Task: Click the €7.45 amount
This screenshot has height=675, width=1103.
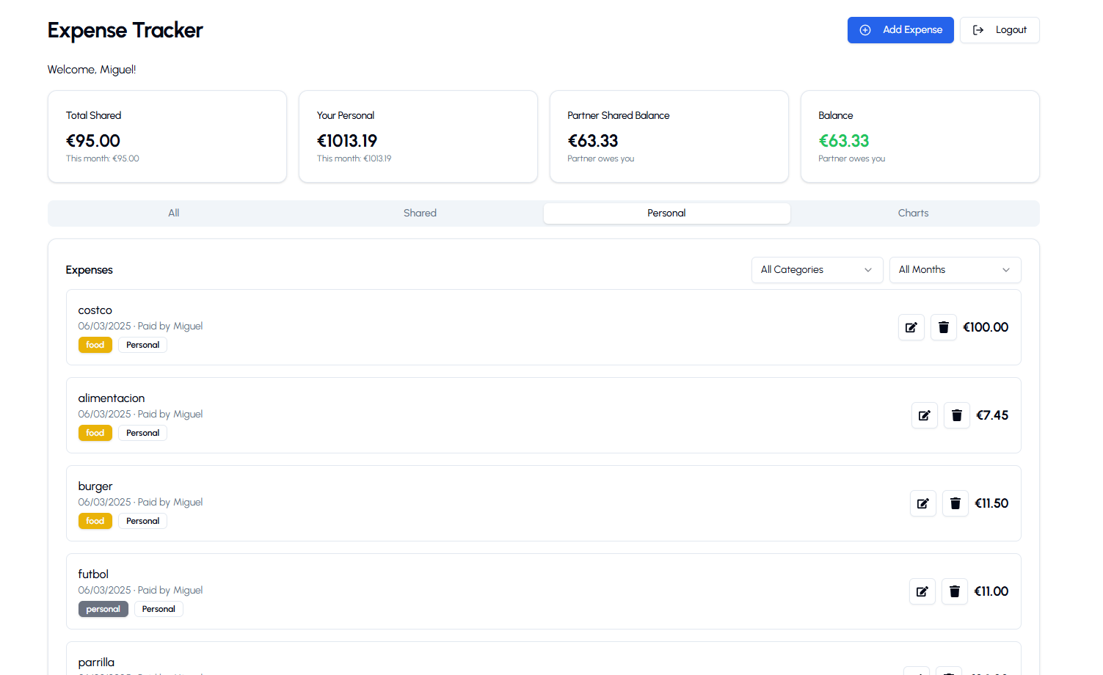Action: pyautogui.click(x=992, y=415)
